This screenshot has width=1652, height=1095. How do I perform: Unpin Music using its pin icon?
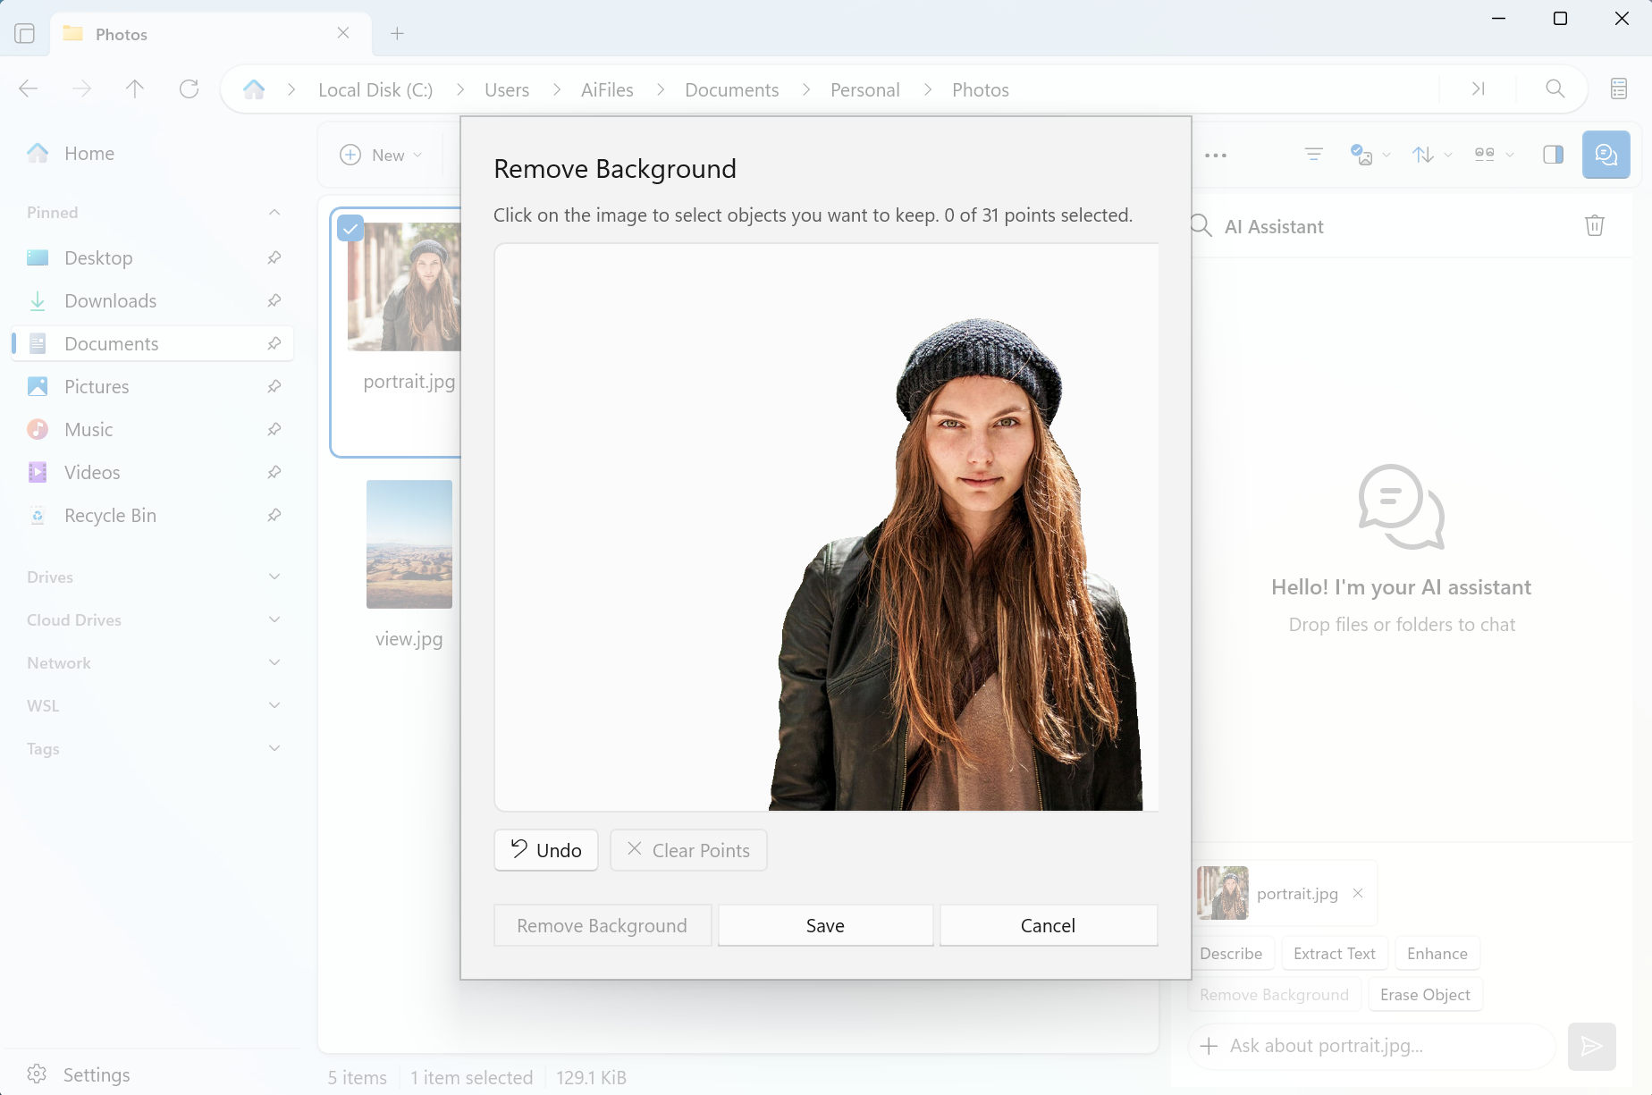click(x=274, y=429)
